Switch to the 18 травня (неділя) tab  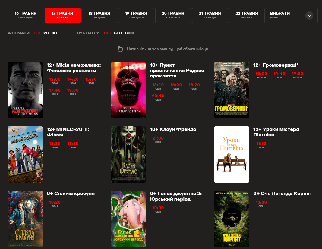[x=99, y=15]
